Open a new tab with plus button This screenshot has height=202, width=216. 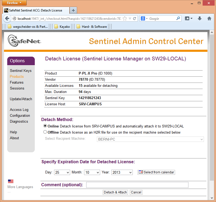click(73, 10)
